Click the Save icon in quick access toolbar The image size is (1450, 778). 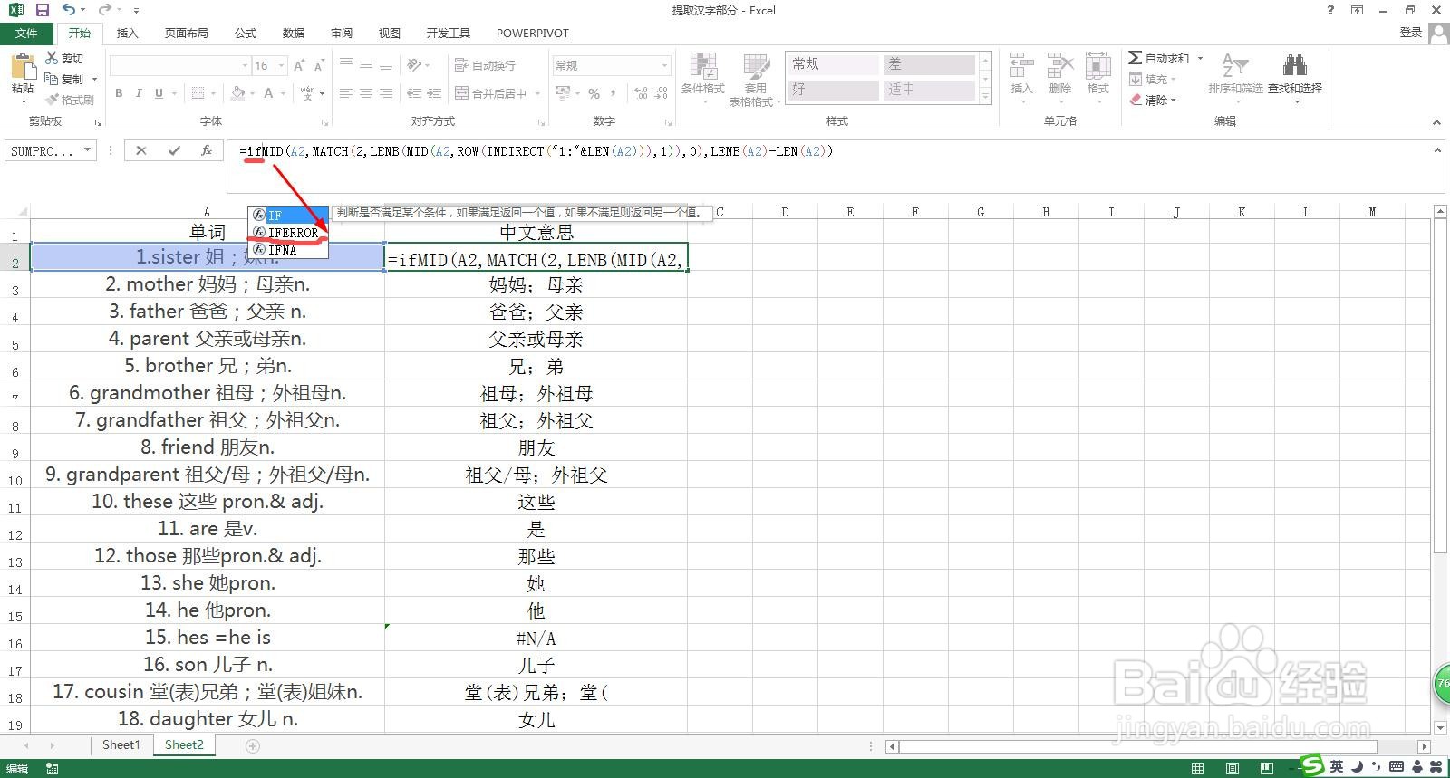point(42,11)
